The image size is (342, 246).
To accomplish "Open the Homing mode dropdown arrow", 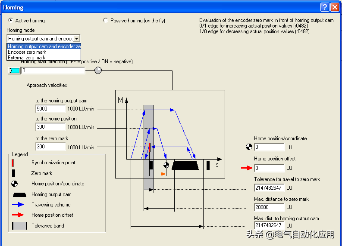I will [77, 39].
